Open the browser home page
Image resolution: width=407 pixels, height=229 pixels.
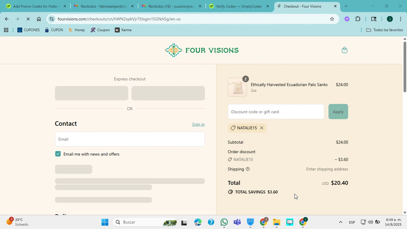coord(39,19)
